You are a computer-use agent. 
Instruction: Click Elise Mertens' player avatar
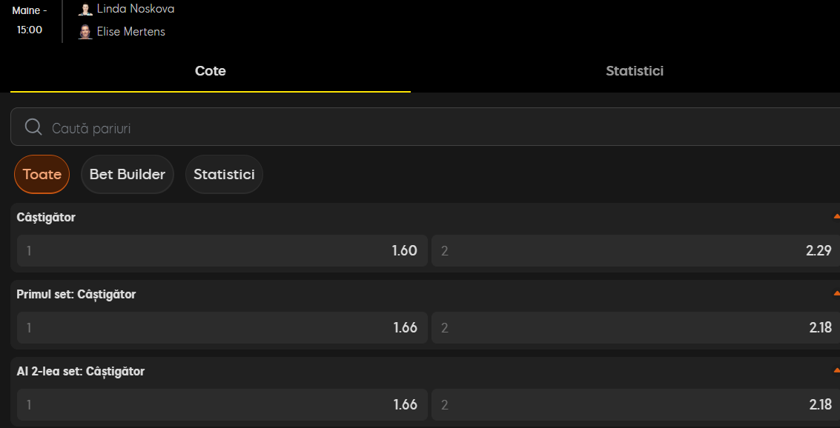tap(85, 32)
